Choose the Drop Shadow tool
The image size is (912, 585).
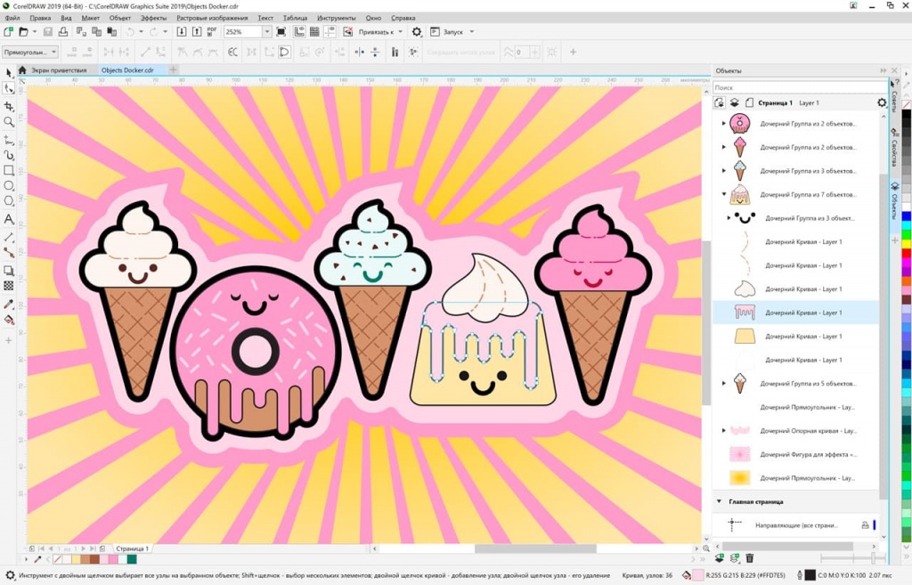point(8,271)
